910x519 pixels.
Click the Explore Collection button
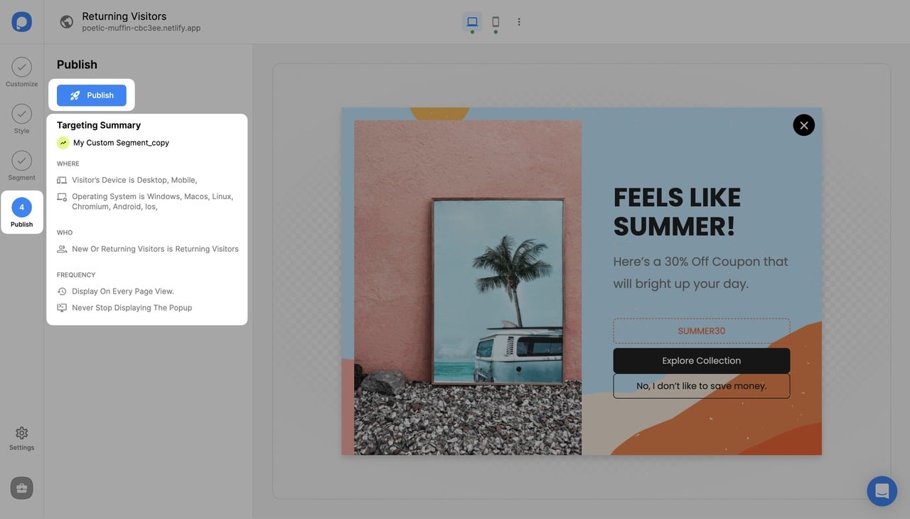[702, 360]
